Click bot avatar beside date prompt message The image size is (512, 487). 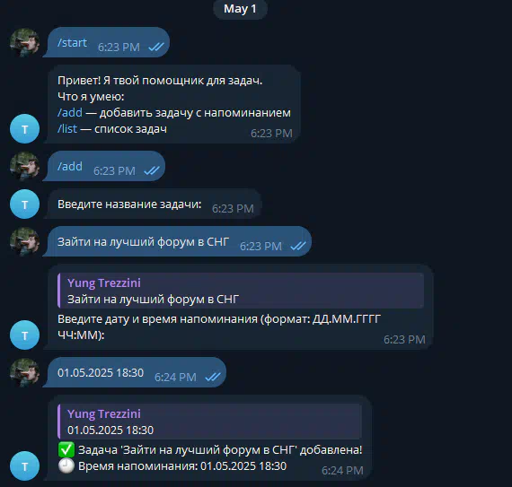(25, 335)
